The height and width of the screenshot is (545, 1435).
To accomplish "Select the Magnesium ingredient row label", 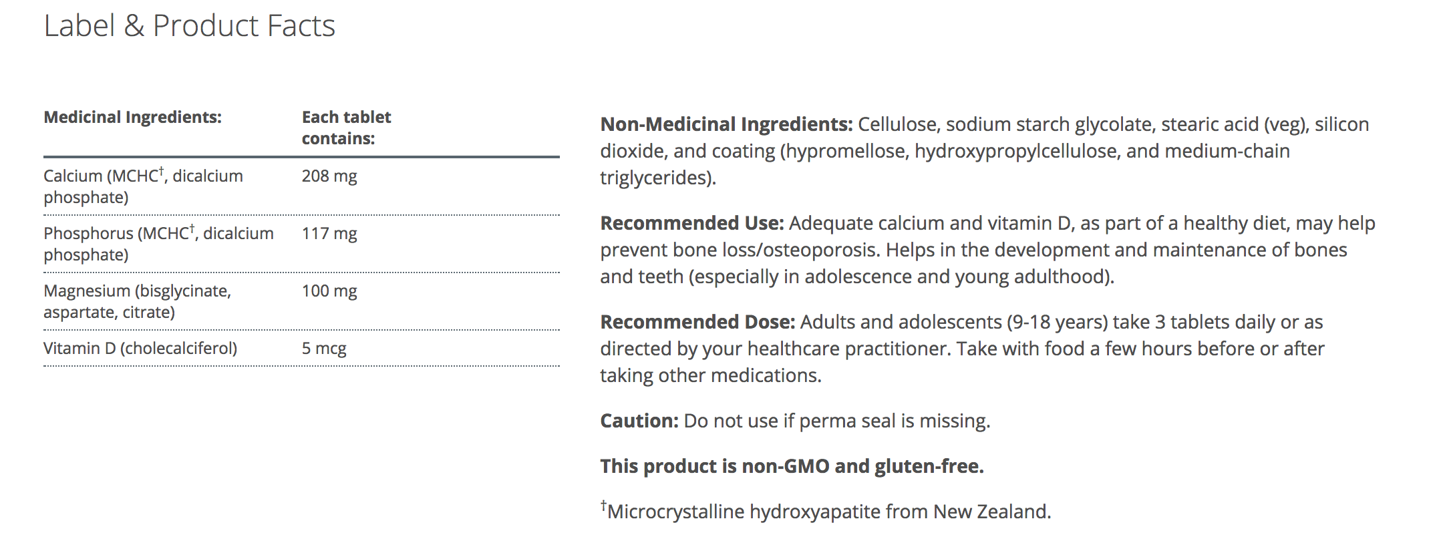I will tap(137, 301).
